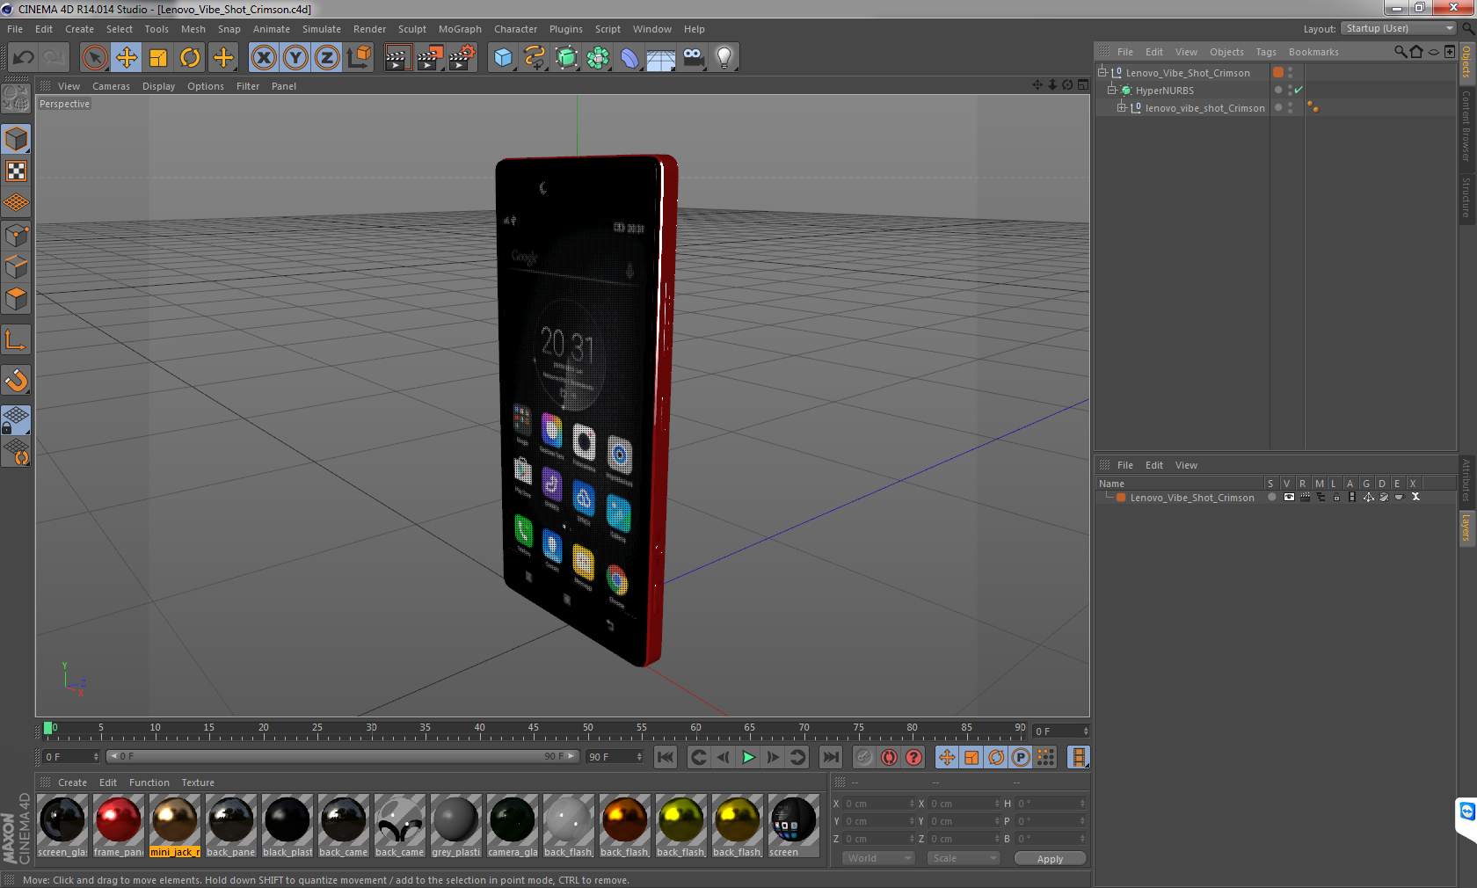Screen dimensions: 1477x888
Task: Switch to Edges mode
Action: tap(17, 267)
